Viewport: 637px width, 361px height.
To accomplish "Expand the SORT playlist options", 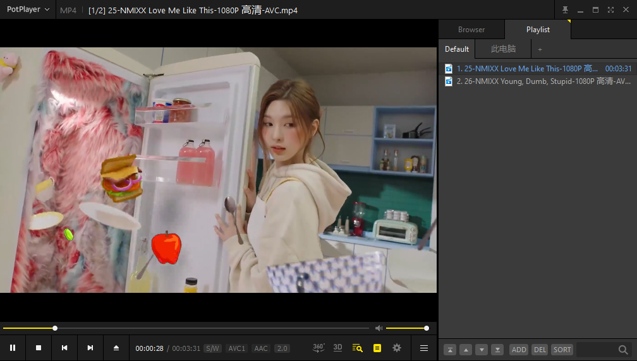I will pyautogui.click(x=562, y=350).
